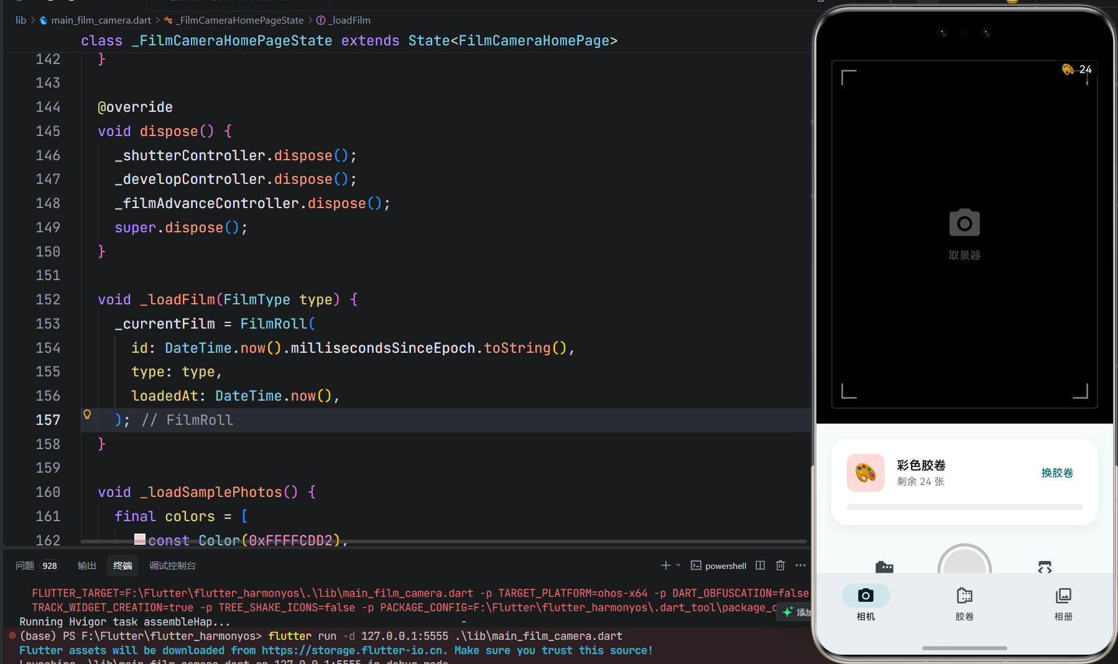Click main_film_camera.dart breadcrumb
This screenshot has height=664, width=1118.
pos(101,20)
